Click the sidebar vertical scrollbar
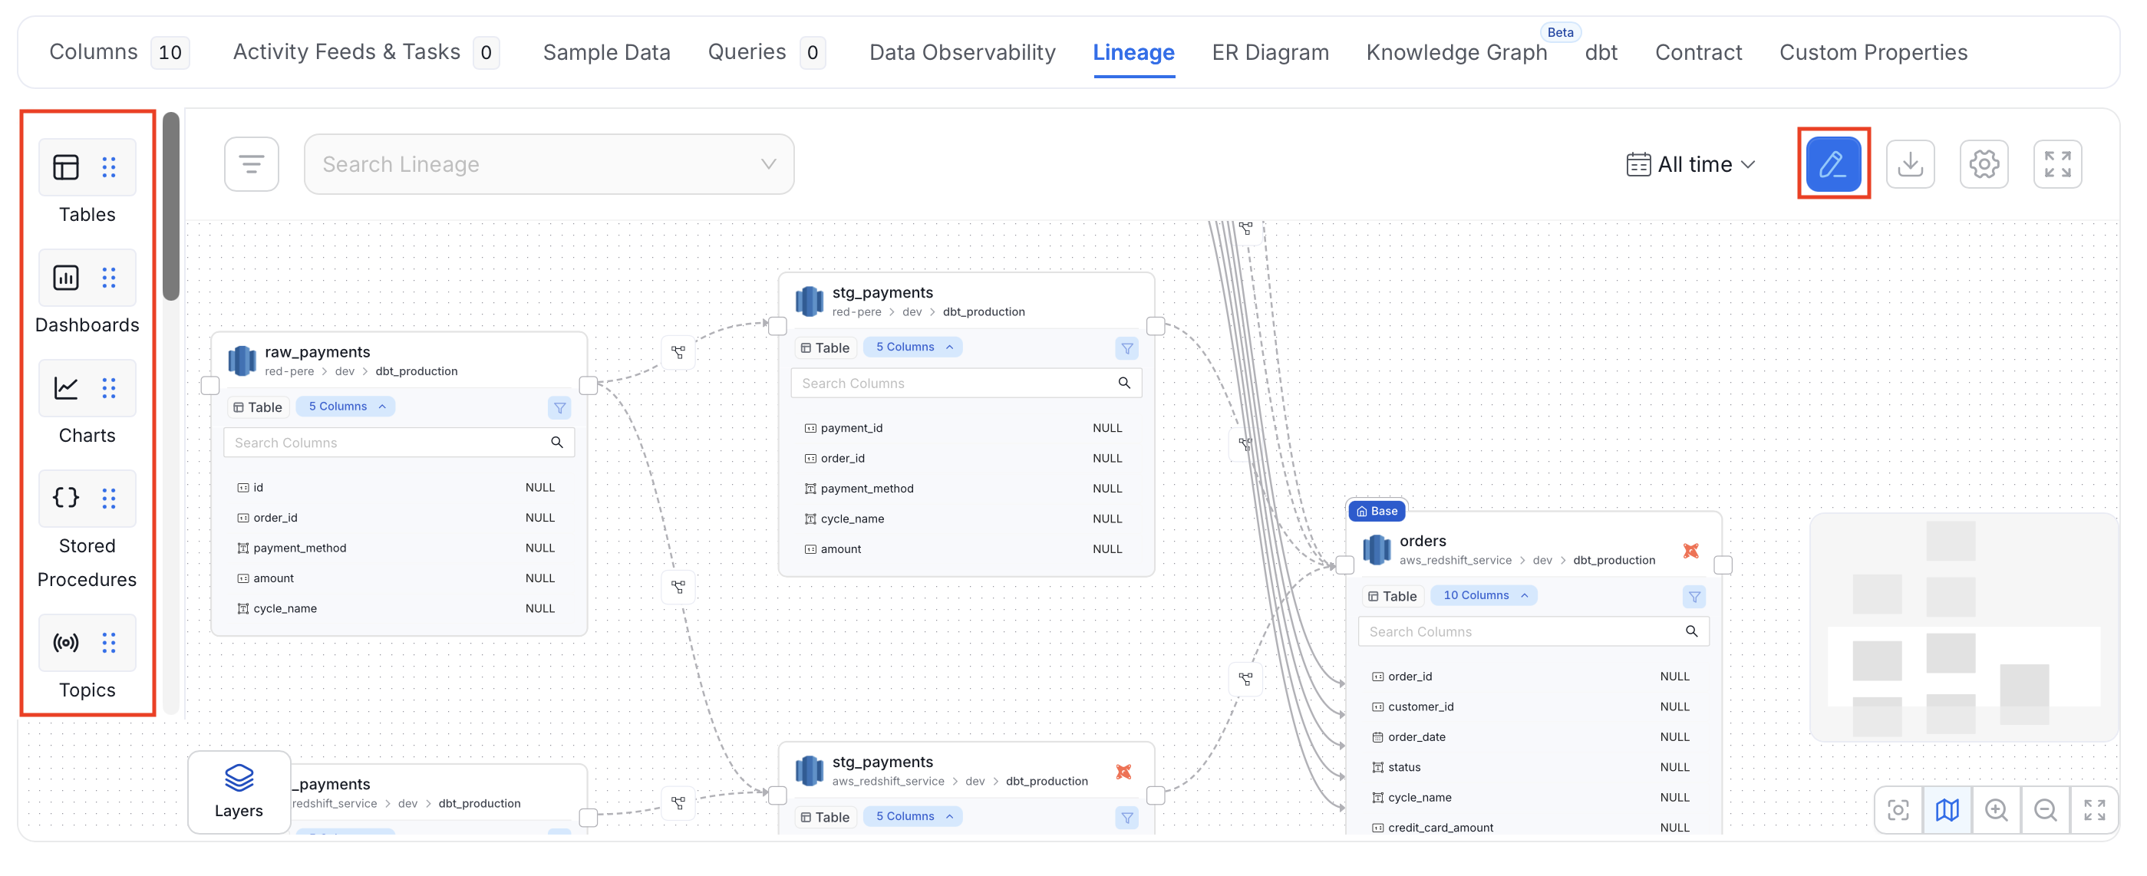Viewport: 2147px width, 876px height. point(171,206)
